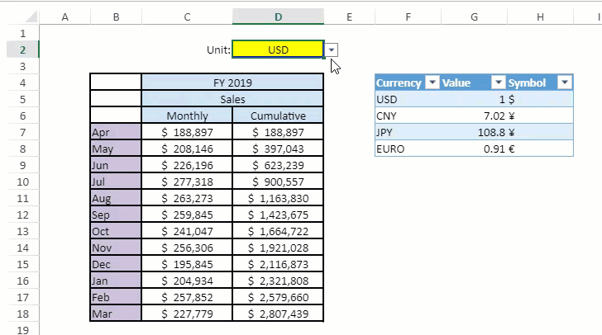Select the yellow USD unit cell
Image resolution: width=602 pixels, height=335 pixels.
pos(278,50)
